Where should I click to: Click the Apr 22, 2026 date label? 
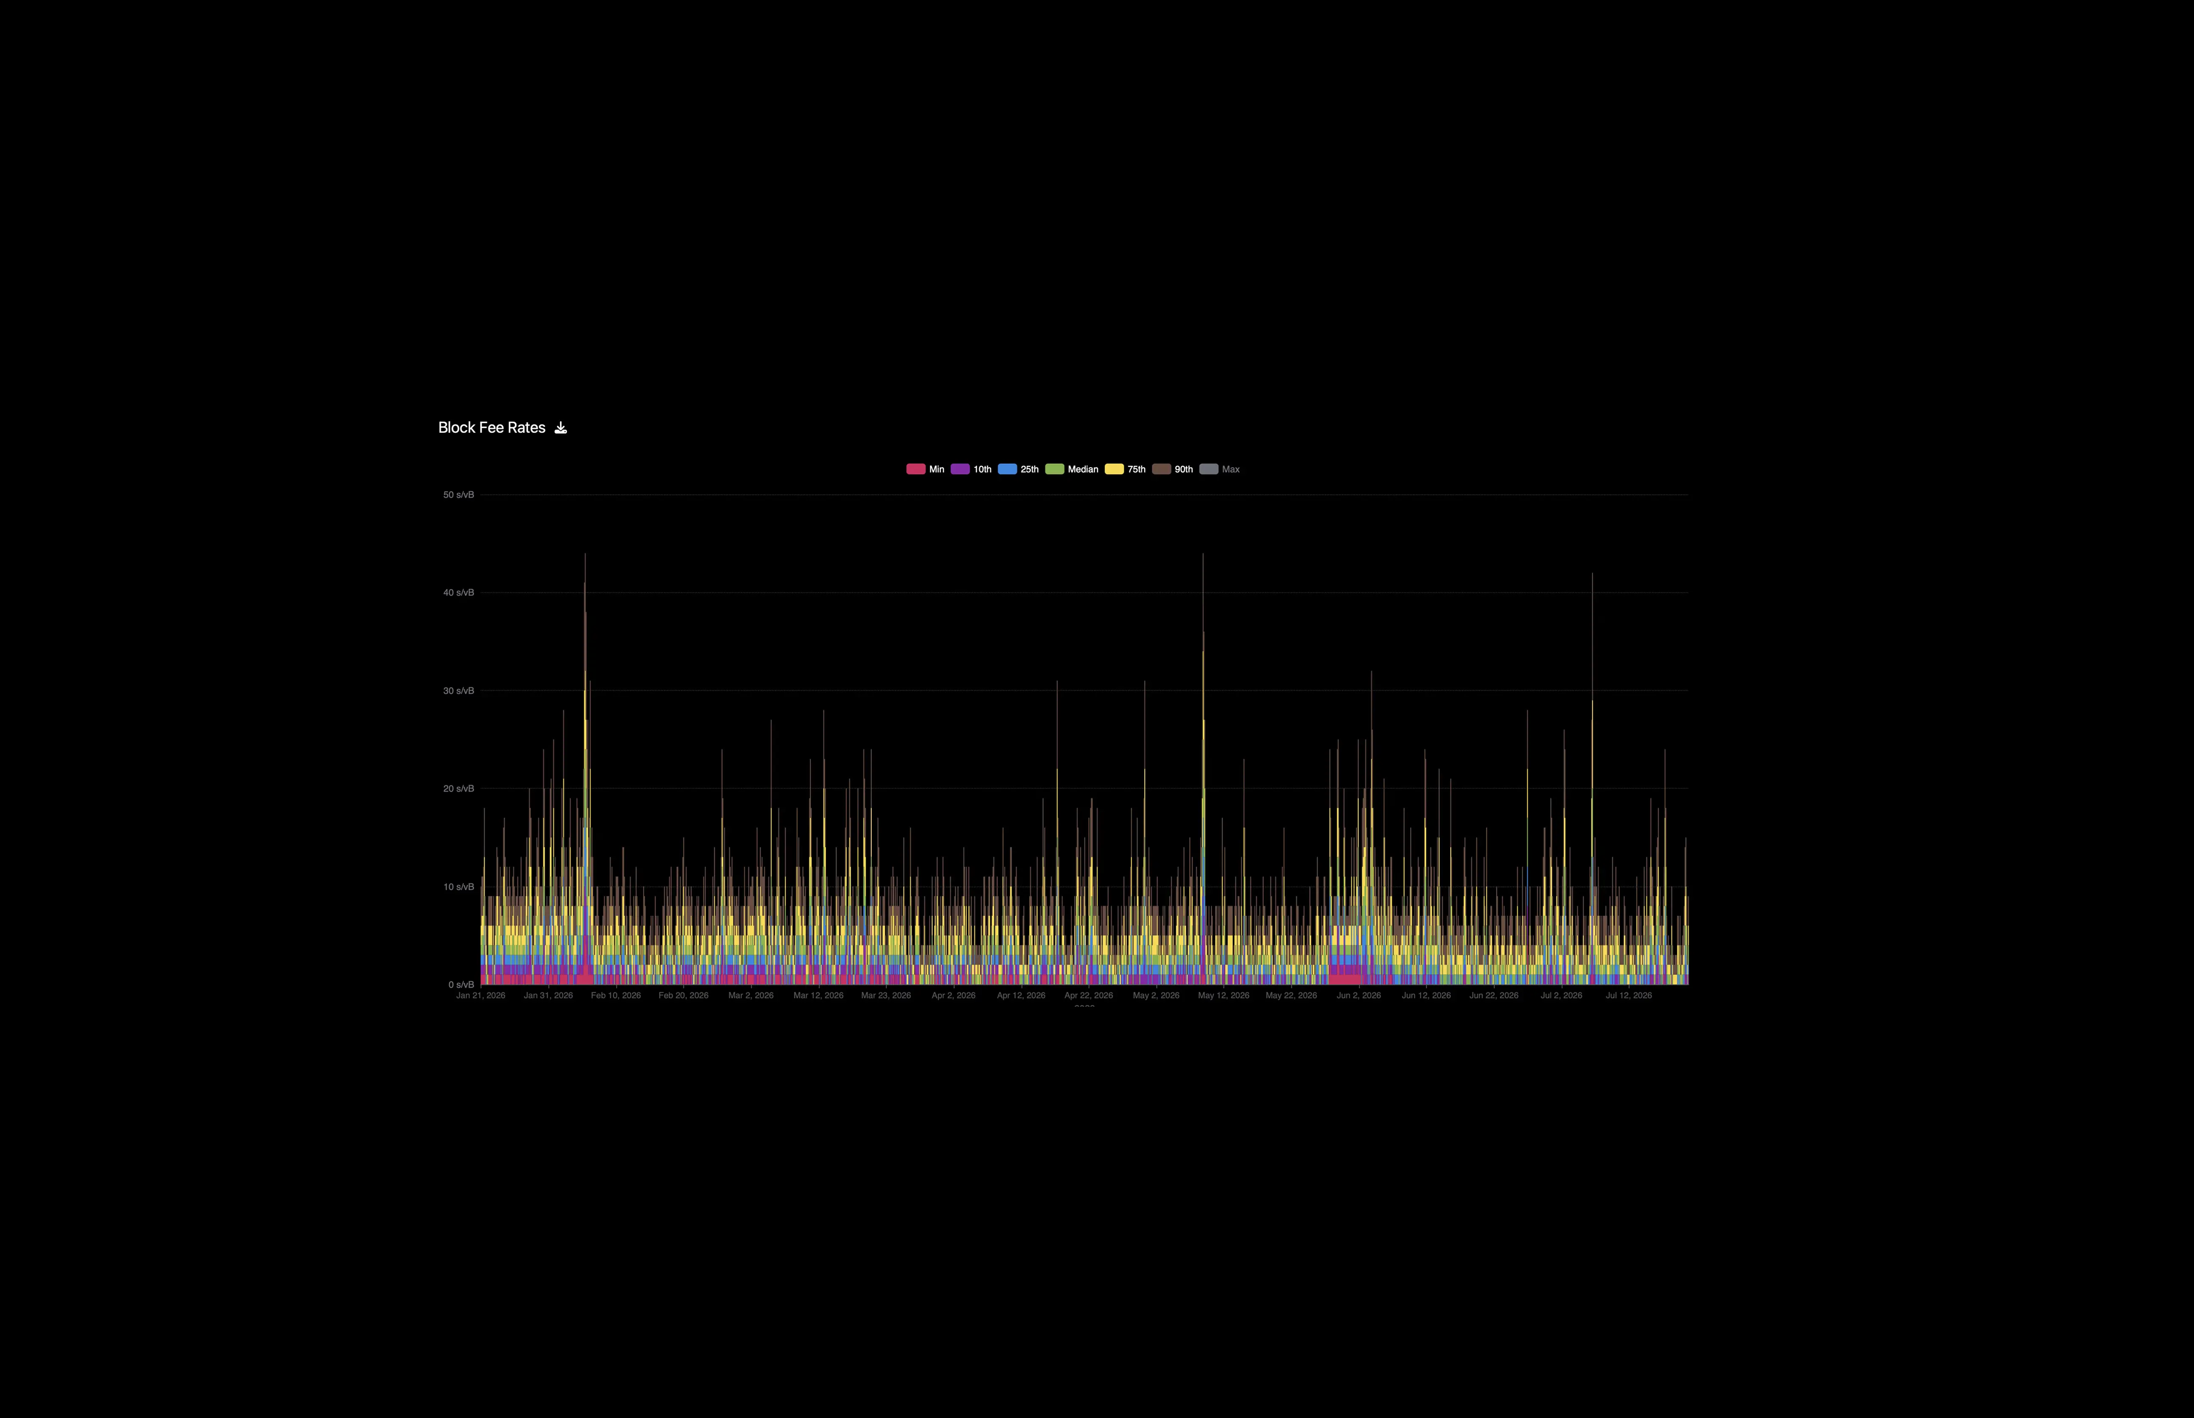(x=1088, y=995)
